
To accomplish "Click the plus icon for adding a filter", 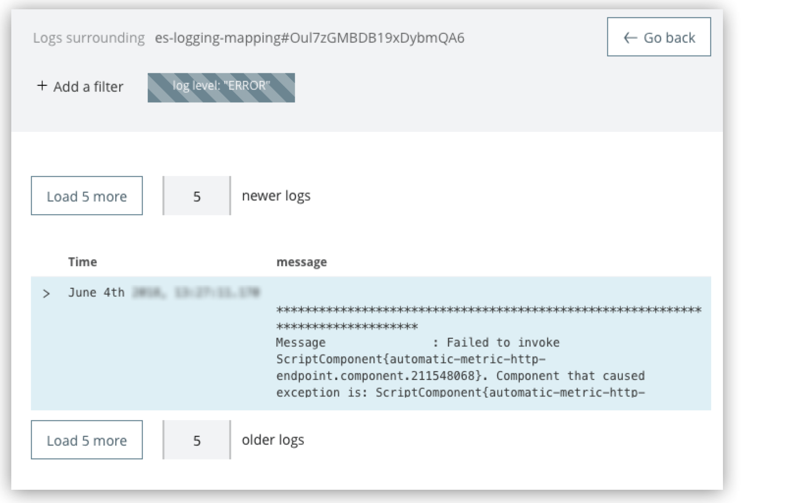I will click(x=42, y=86).
